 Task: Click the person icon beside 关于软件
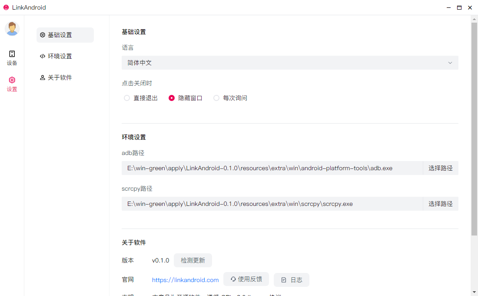(43, 77)
